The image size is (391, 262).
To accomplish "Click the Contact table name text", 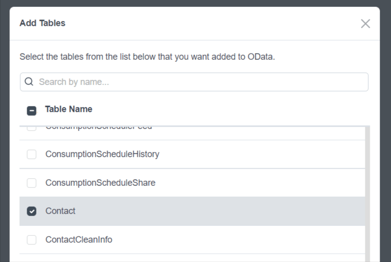I will 60,211.
